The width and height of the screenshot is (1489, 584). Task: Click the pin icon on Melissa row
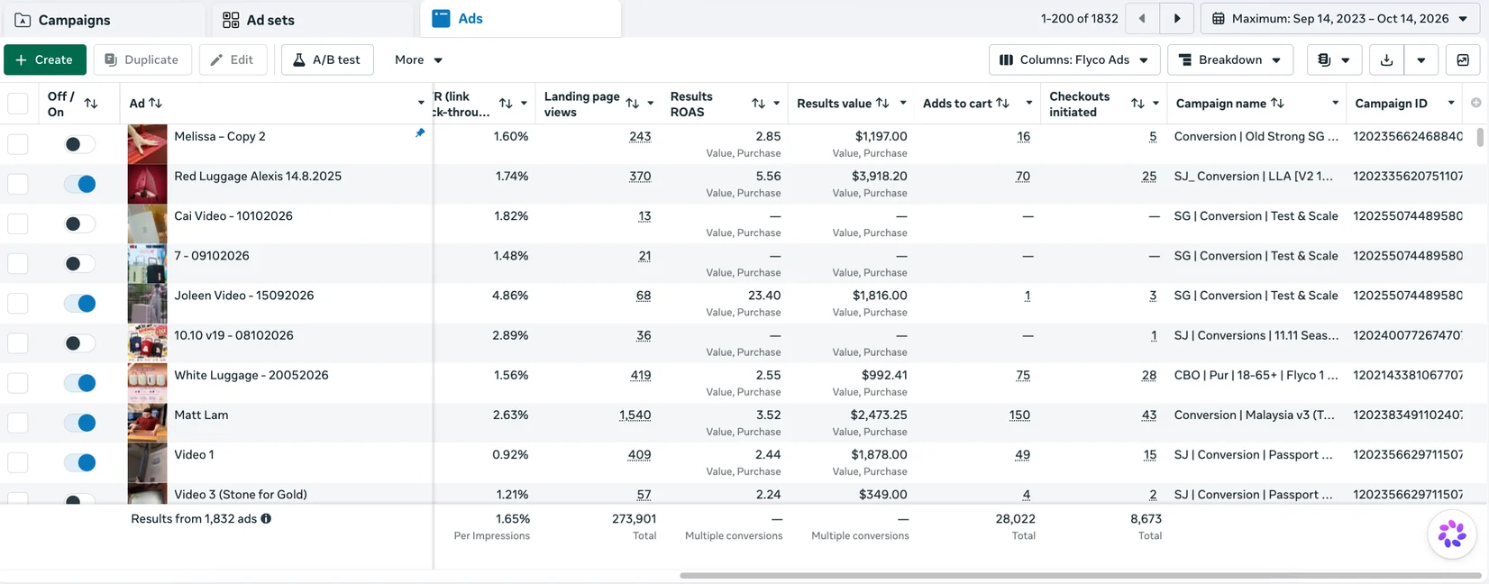coord(420,133)
